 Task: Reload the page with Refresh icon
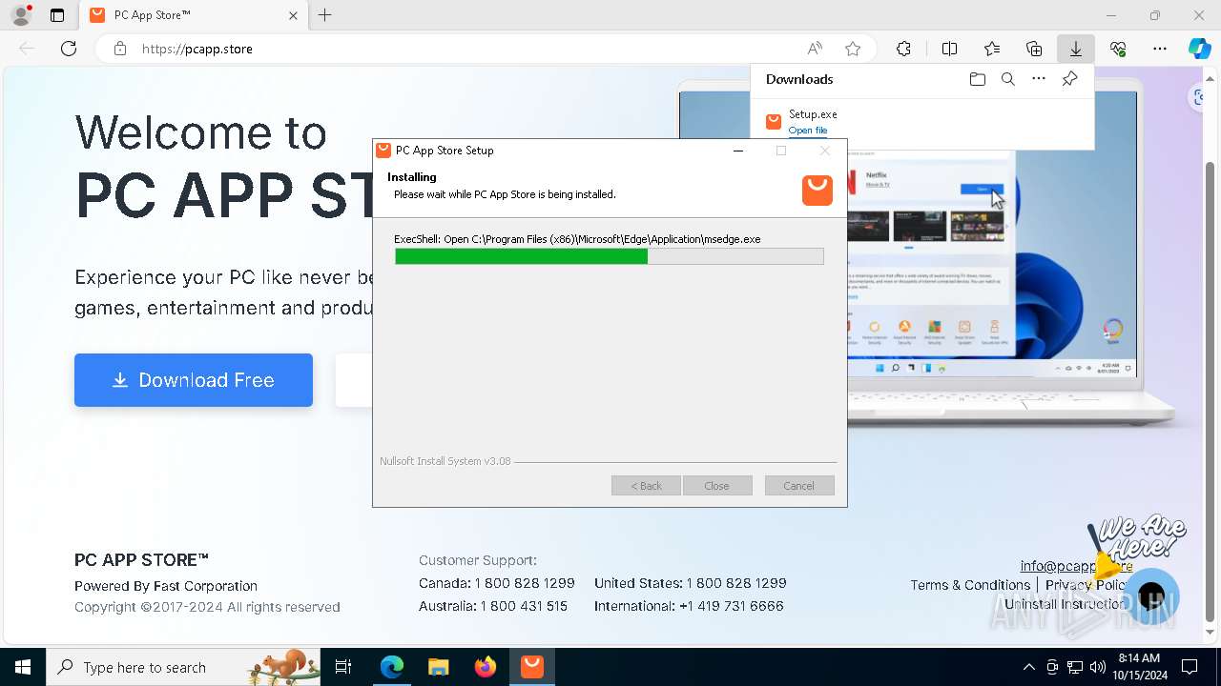click(x=69, y=49)
